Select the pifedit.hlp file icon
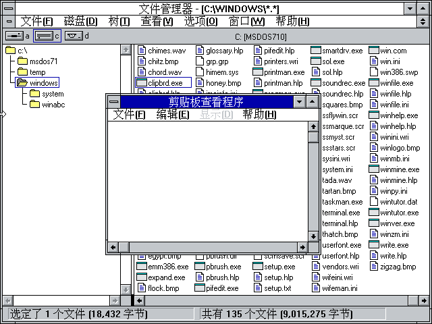432x324 pixels. (x=258, y=51)
